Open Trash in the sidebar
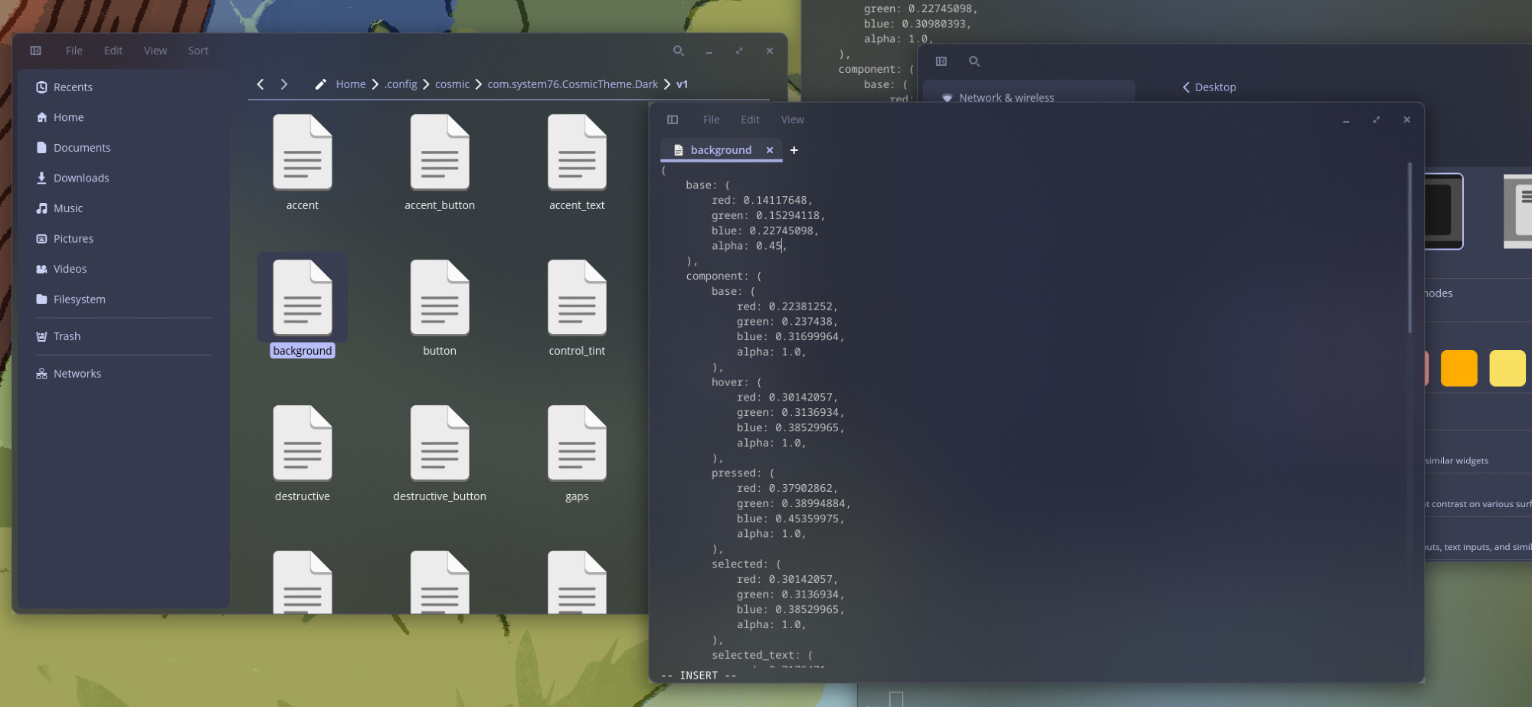The width and height of the screenshot is (1532, 707). 67,336
